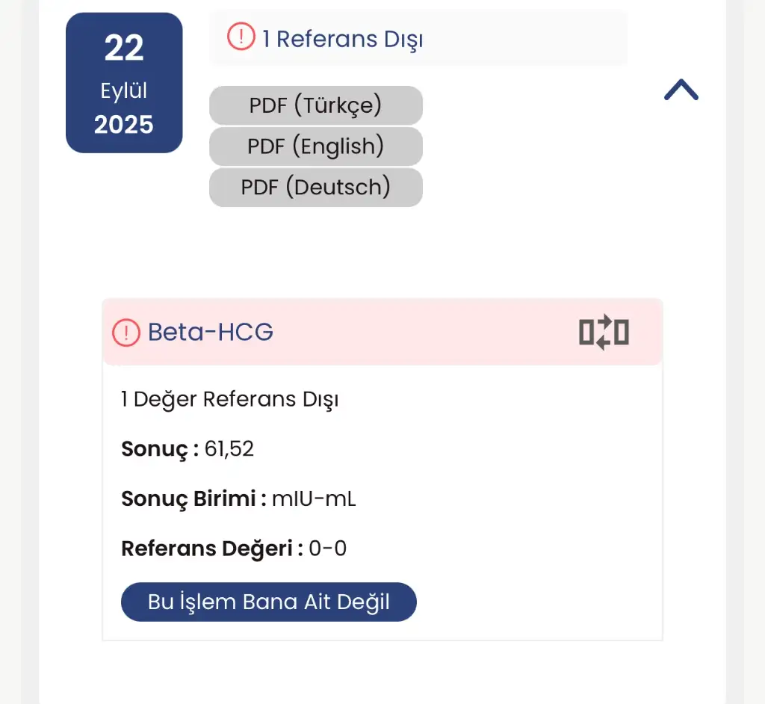This screenshot has height=704, width=765.
Task: Open the PDF (English) report
Action: (x=315, y=146)
